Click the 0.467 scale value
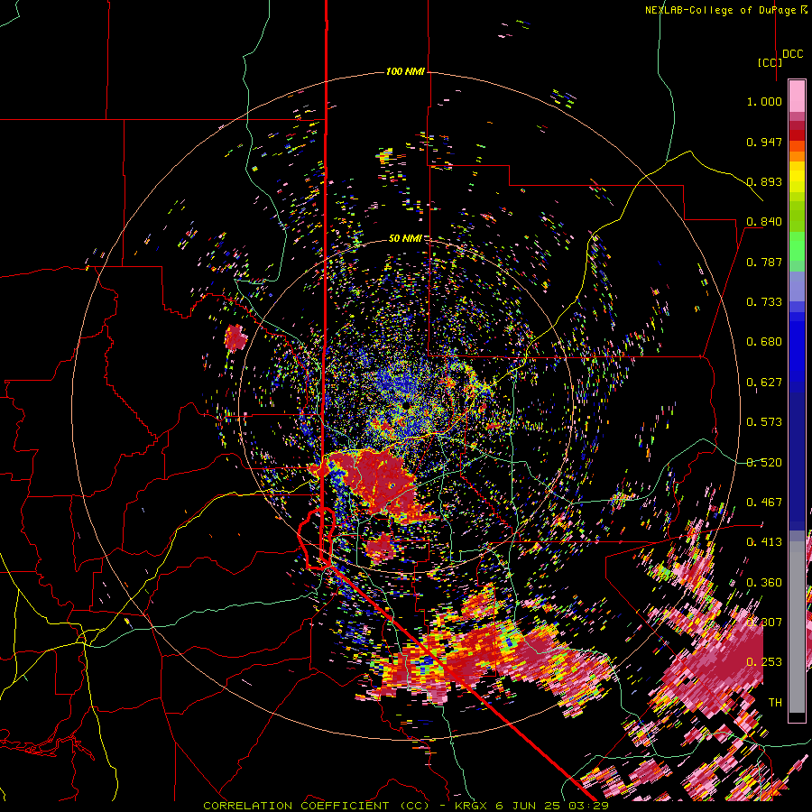 tap(764, 503)
